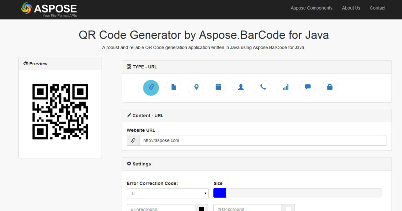Viewport: 402px width, 211px height.
Task: Select the calendar event type icon
Action: pyautogui.click(x=218, y=87)
